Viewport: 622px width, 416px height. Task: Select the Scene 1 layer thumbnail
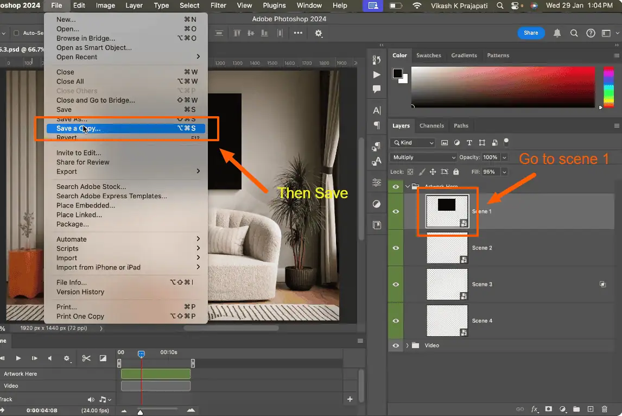(447, 211)
